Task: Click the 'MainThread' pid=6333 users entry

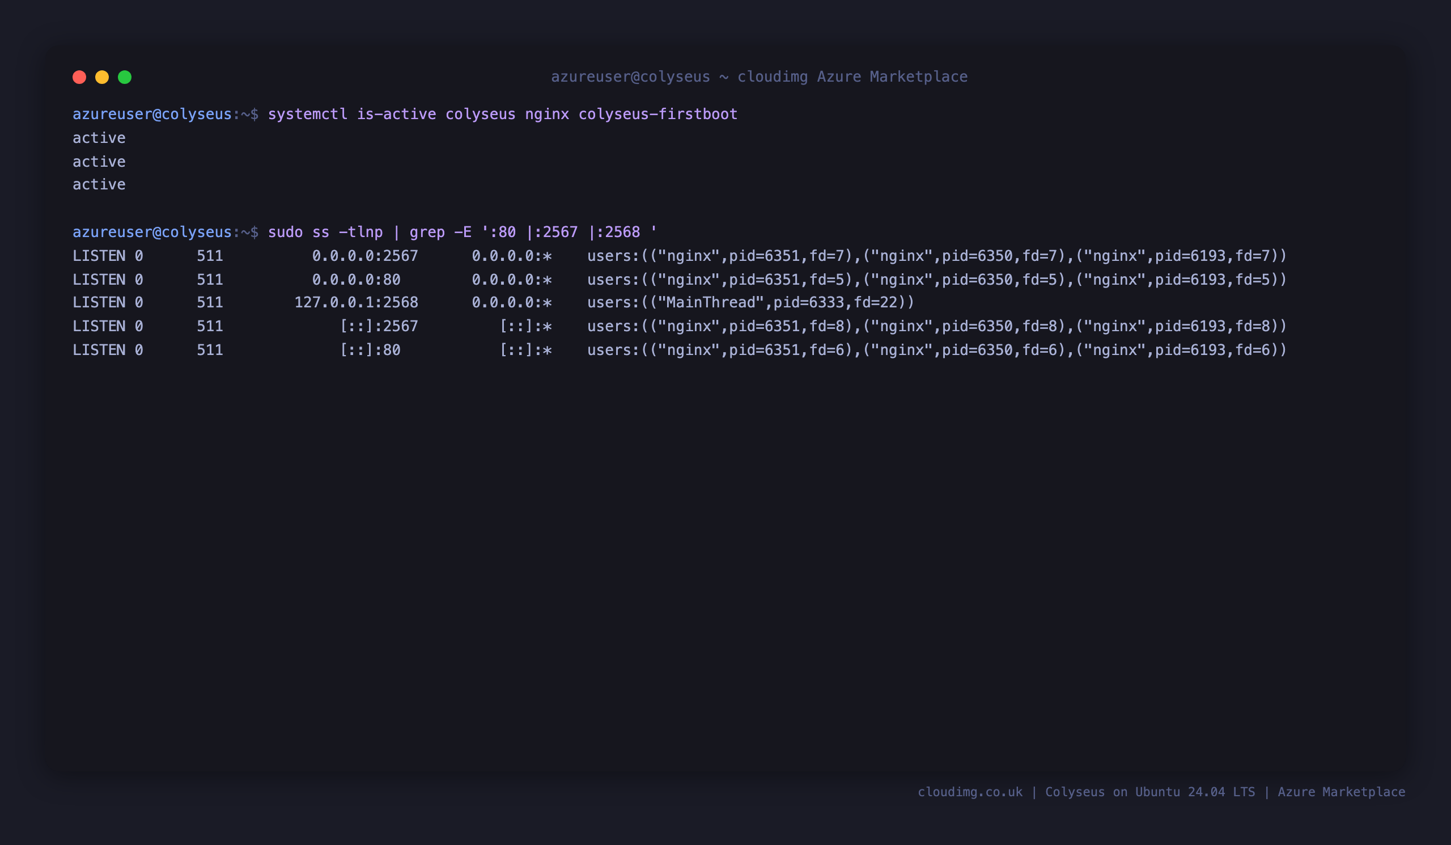Action: pyautogui.click(x=751, y=302)
